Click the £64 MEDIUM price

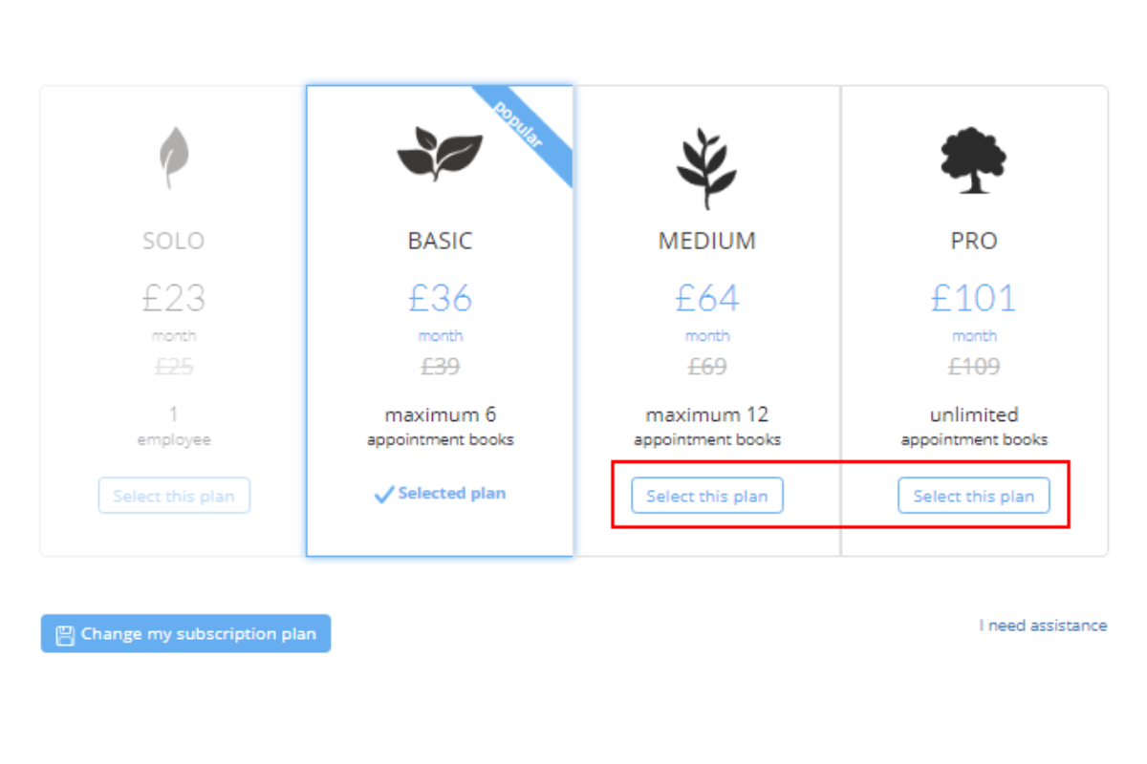(x=706, y=299)
